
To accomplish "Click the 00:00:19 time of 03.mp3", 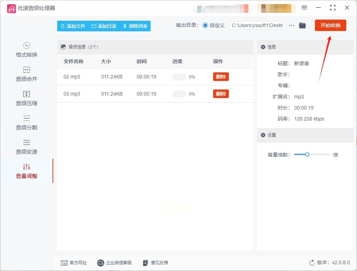I will (146, 94).
